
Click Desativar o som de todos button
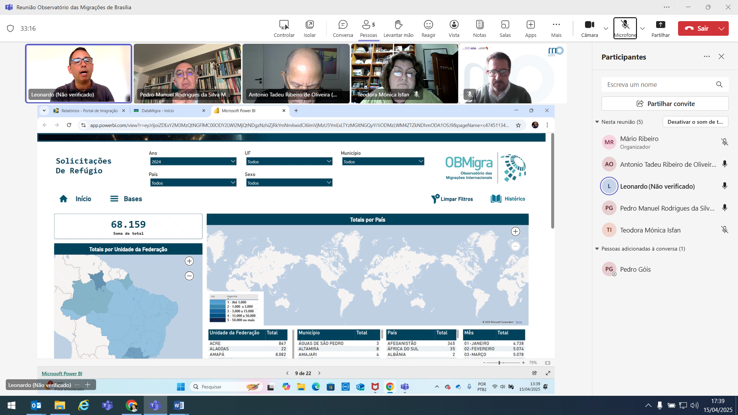click(695, 122)
